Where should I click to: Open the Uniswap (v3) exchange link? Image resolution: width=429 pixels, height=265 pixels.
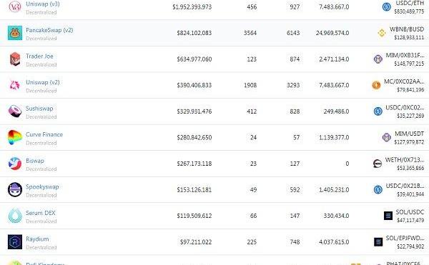[x=43, y=4]
